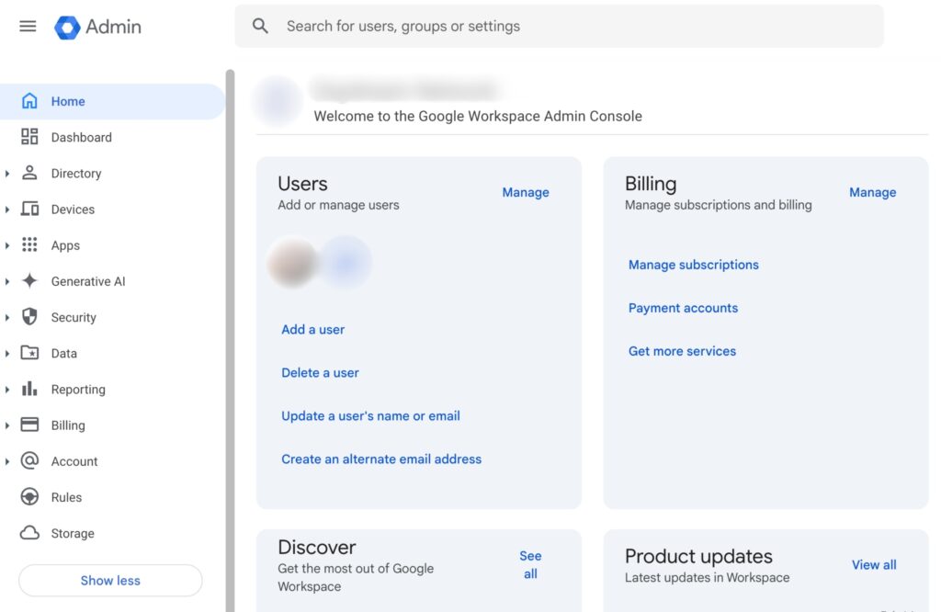Screen dimensions: 941x612
Task: Click the Generative AI sparkle icon
Action: pyautogui.click(x=29, y=281)
